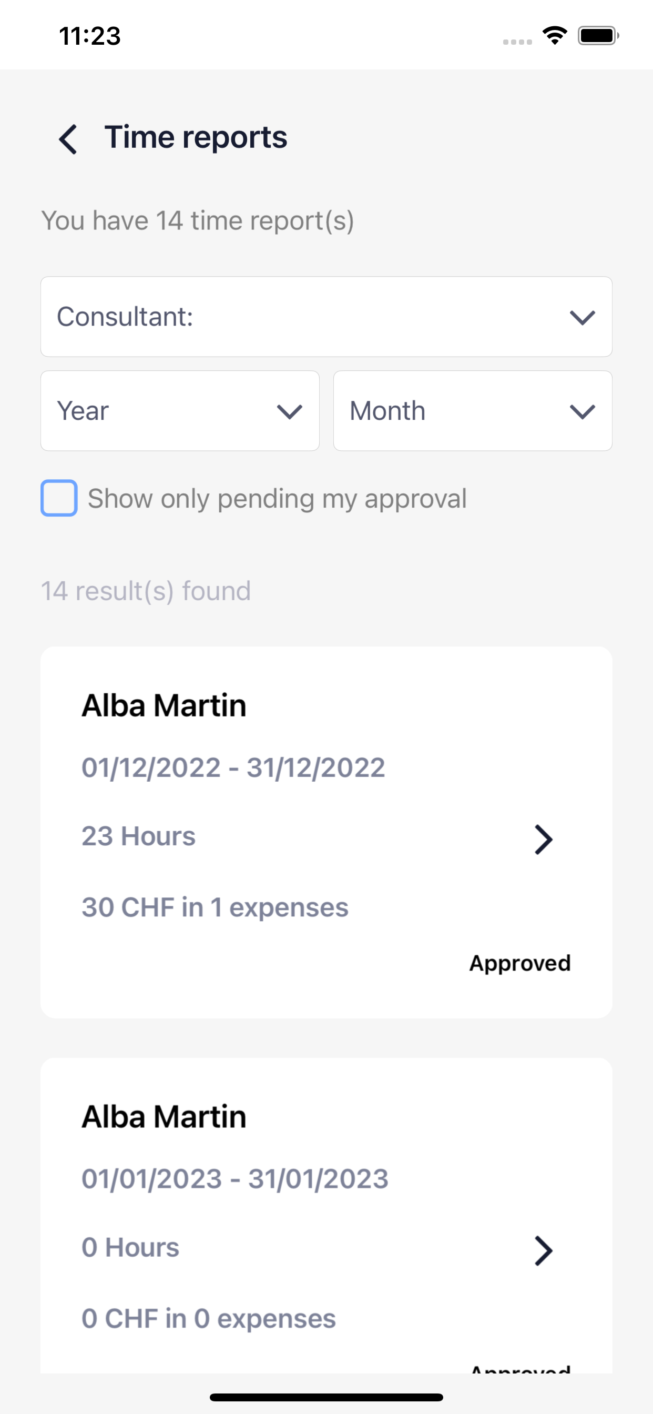Tap the 30 CHF in 1 expenses line
Image resolution: width=653 pixels, height=1414 pixels.
pos(215,907)
